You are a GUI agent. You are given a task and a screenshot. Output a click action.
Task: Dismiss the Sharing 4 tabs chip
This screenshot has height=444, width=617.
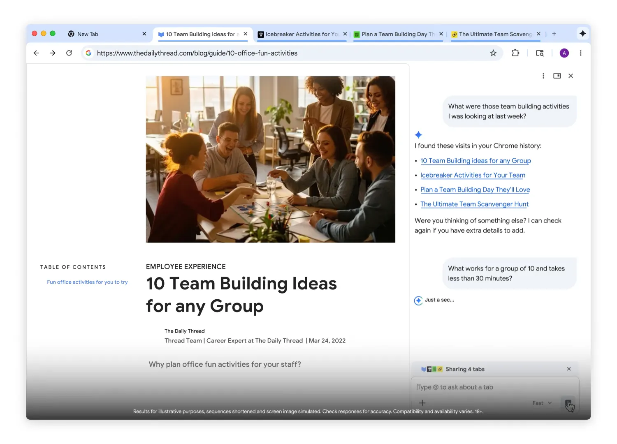(569, 369)
